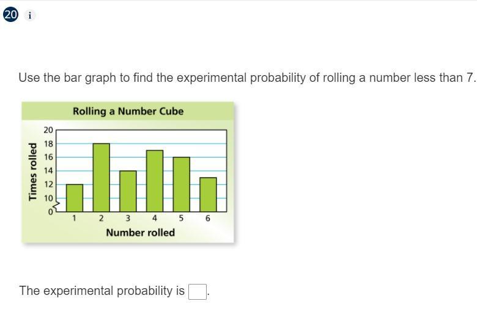
Task: Click the 20 value on the vertical axis
Action: point(48,129)
